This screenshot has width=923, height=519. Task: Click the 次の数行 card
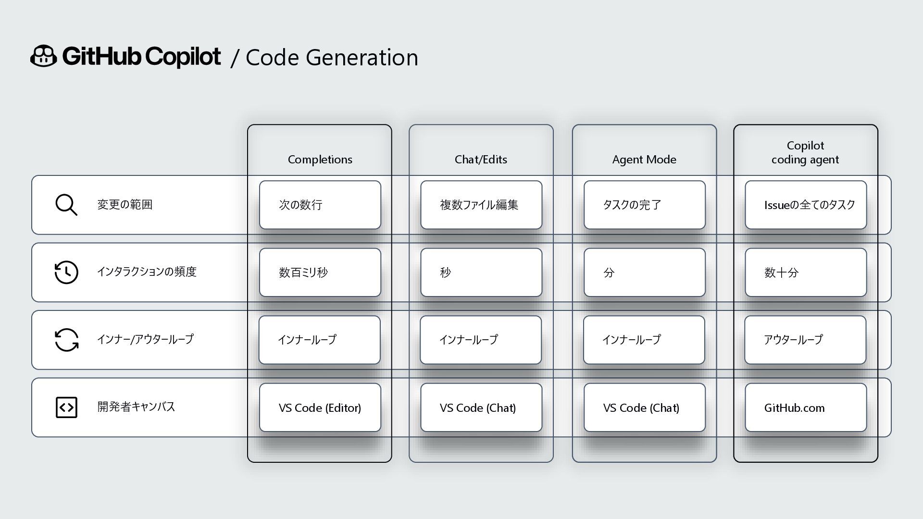320,205
